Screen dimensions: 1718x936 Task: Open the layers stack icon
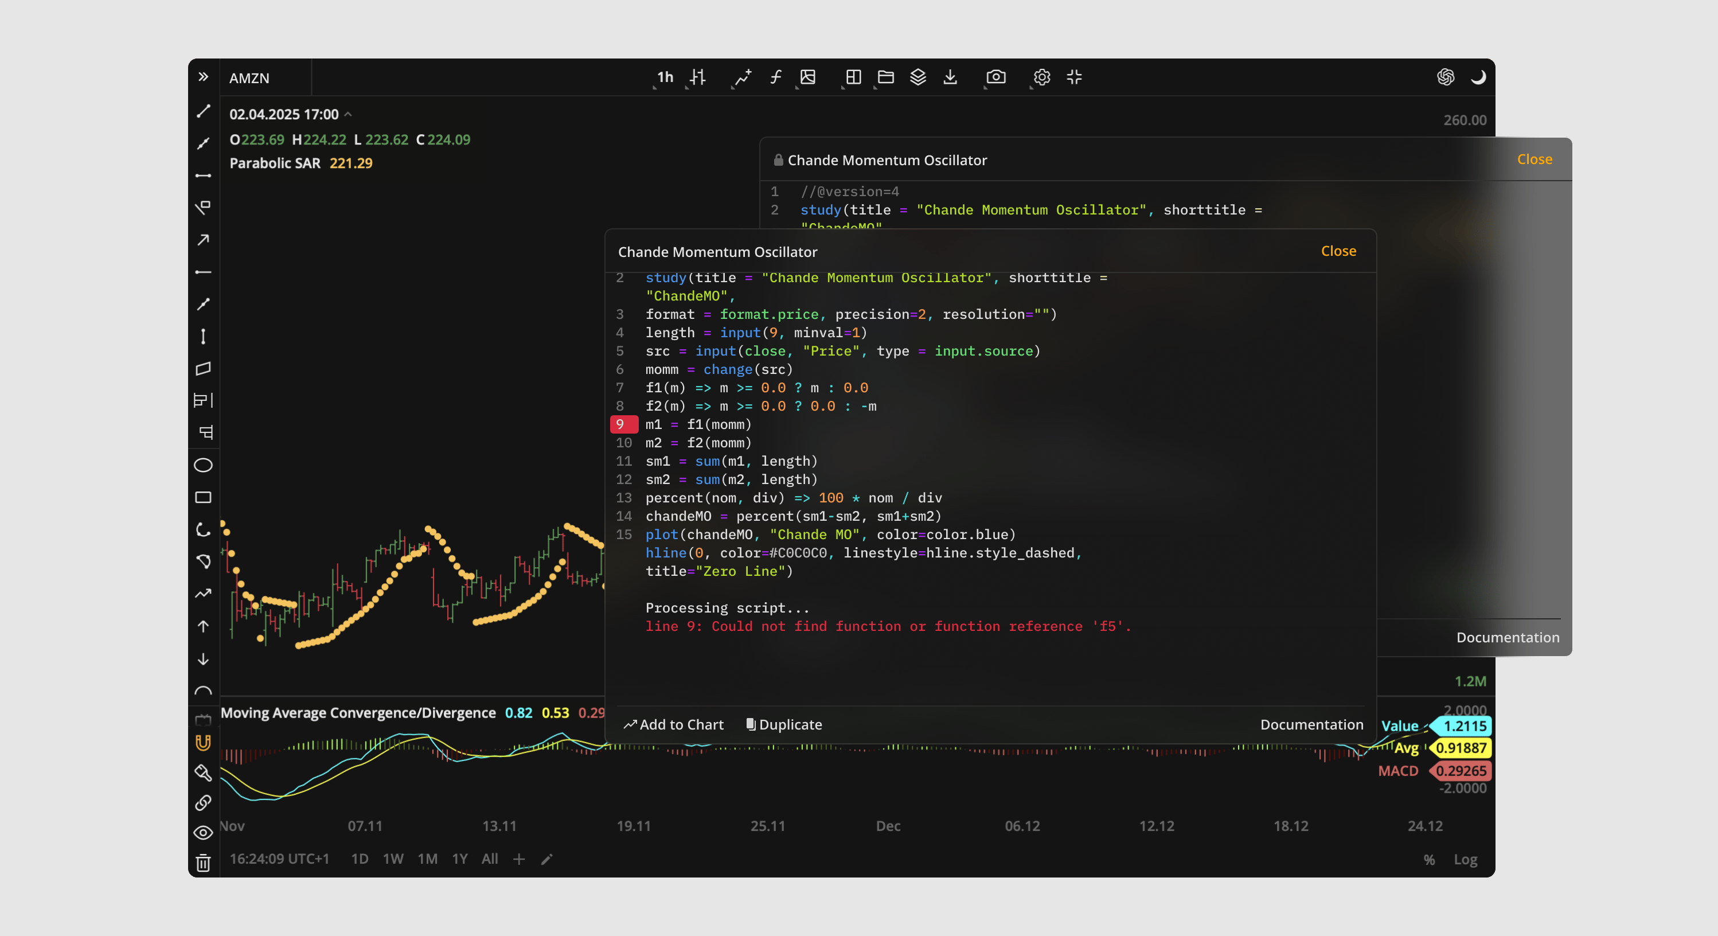click(x=919, y=77)
